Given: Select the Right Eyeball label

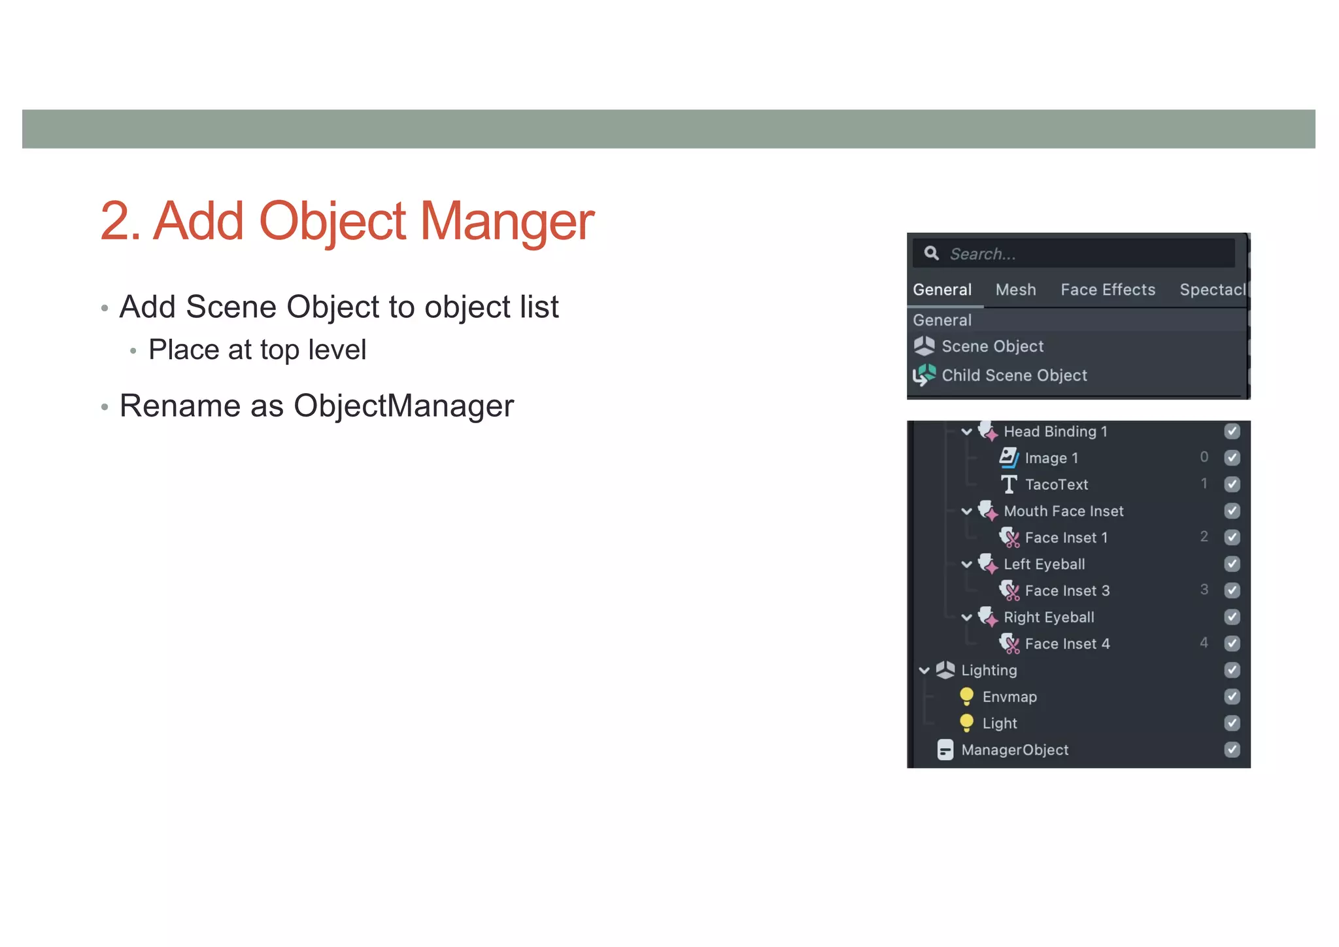Looking at the screenshot, I should (1049, 617).
